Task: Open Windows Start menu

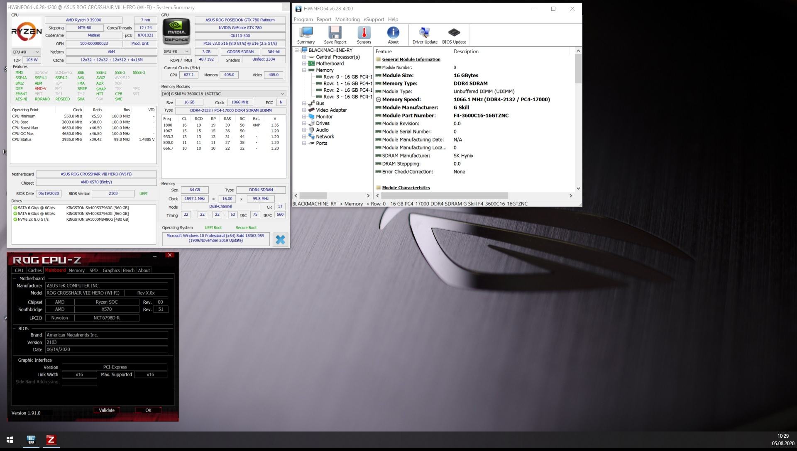Action: click(10, 440)
